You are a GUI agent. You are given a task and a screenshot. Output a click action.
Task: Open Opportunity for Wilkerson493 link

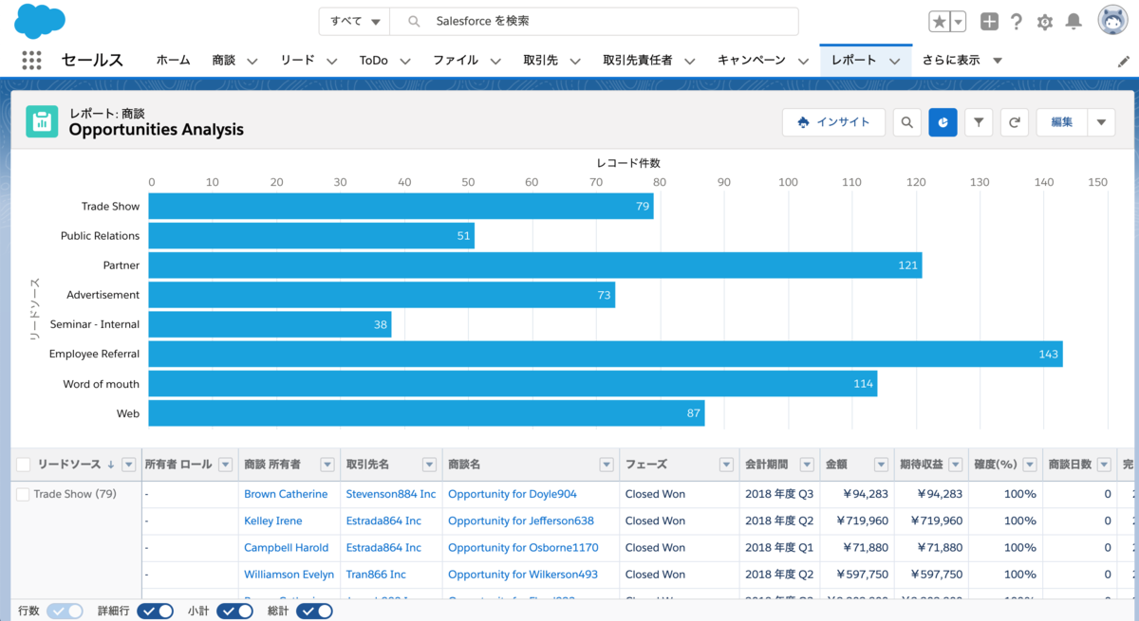point(523,574)
